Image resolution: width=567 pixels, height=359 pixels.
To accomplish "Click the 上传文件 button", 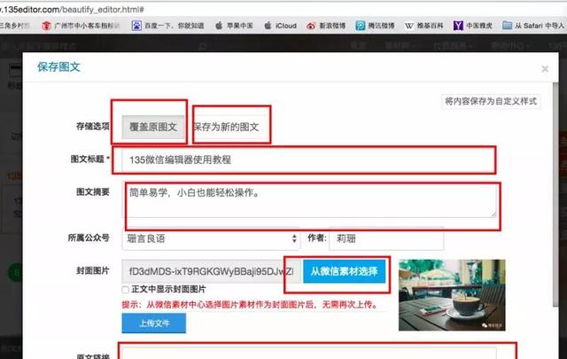I will click(x=153, y=323).
